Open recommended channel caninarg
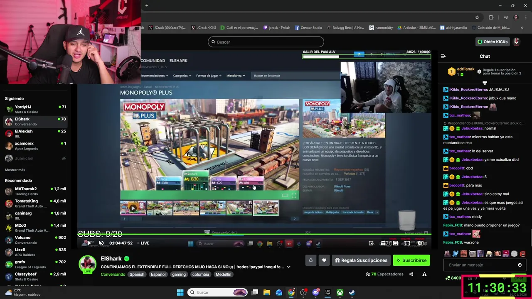The width and height of the screenshot is (532, 299). point(35,216)
